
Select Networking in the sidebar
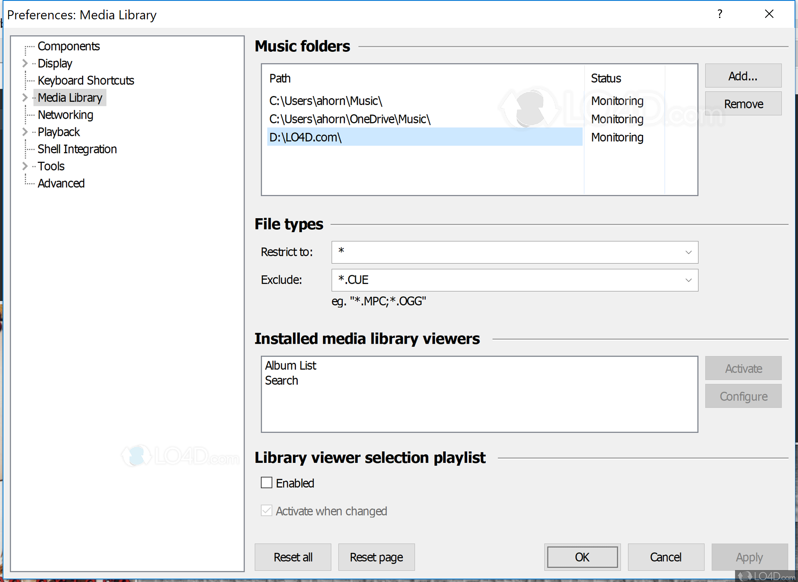point(65,114)
